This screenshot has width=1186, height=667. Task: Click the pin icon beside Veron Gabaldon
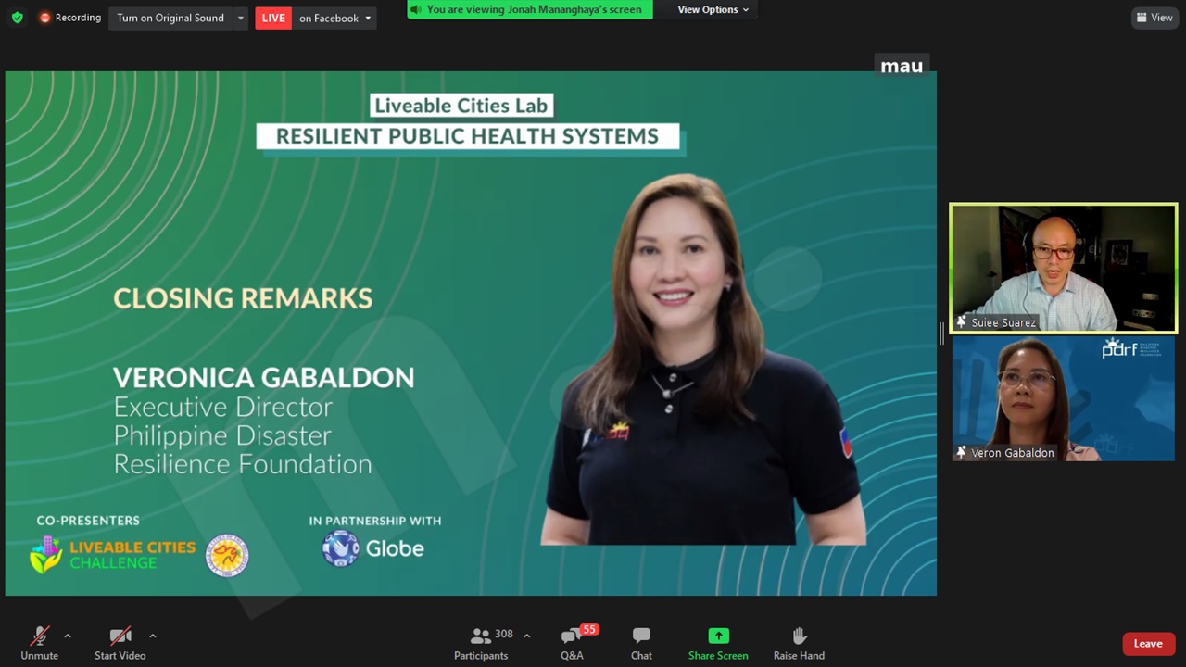pyautogui.click(x=962, y=453)
